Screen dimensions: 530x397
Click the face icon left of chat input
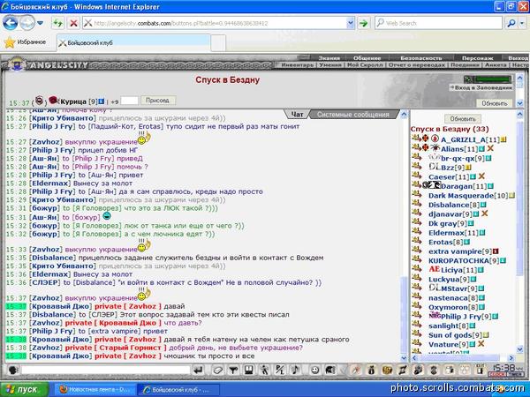click(x=13, y=371)
